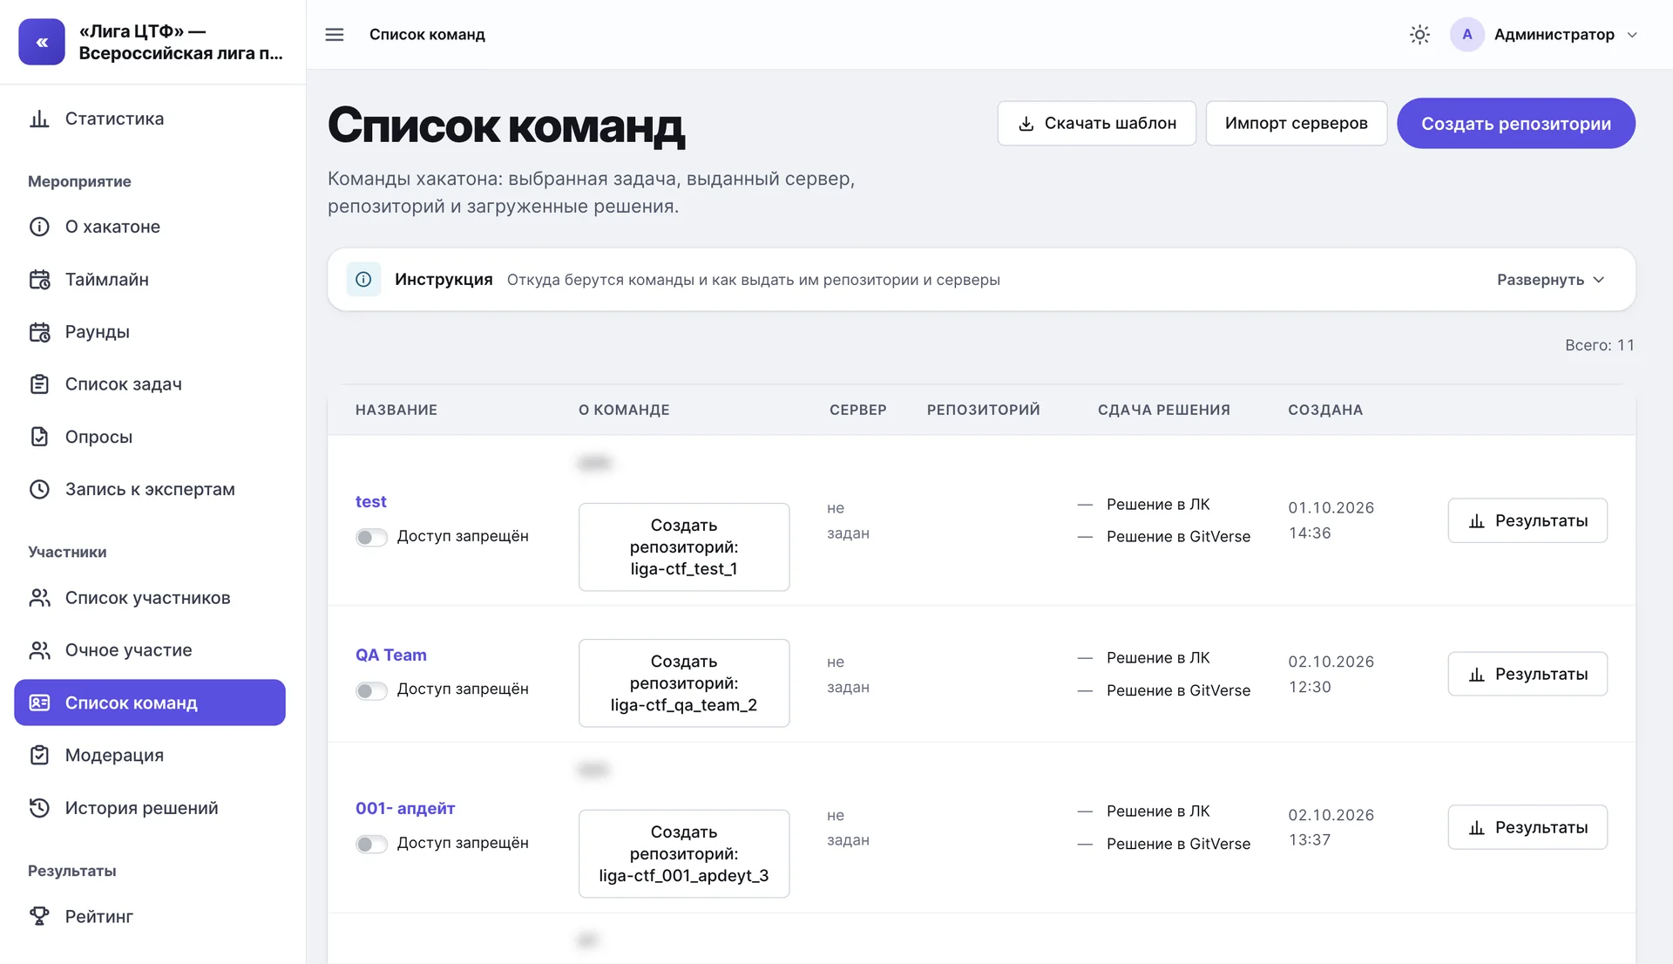Create repository liga-ctf_qa_team_2
Screen dimensions: 1673x964
(x=684, y=682)
